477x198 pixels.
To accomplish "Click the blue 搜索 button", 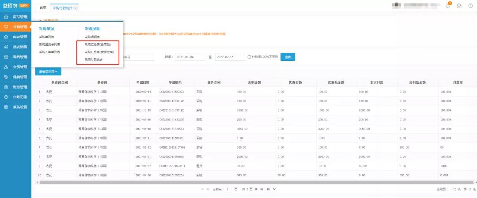I will 288,57.
